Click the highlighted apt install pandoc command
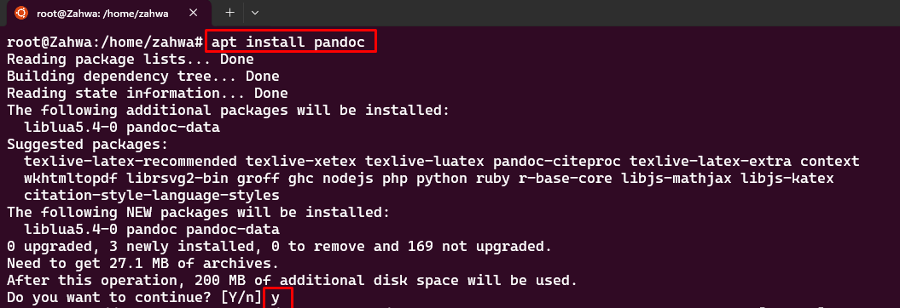 click(x=291, y=42)
